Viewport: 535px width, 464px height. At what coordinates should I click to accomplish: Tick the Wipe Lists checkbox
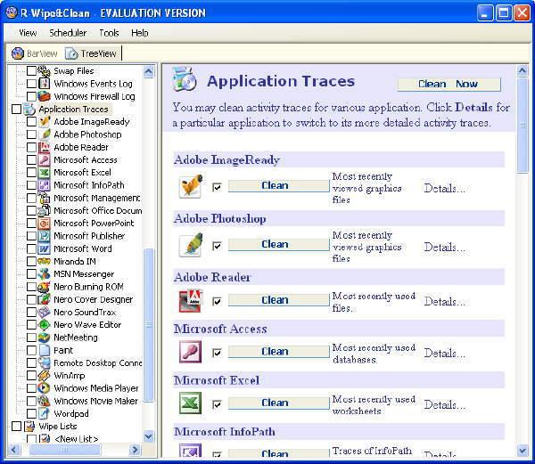tap(16, 427)
